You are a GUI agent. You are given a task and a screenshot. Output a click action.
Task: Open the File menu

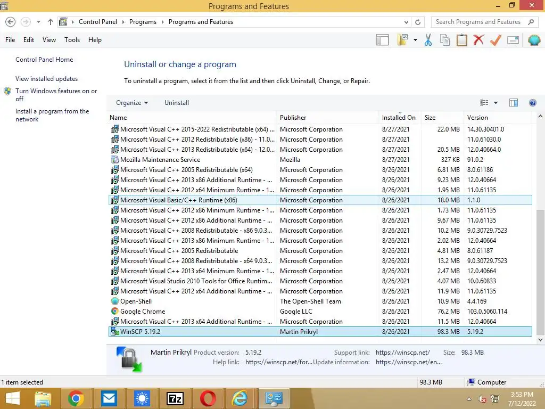point(10,40)
